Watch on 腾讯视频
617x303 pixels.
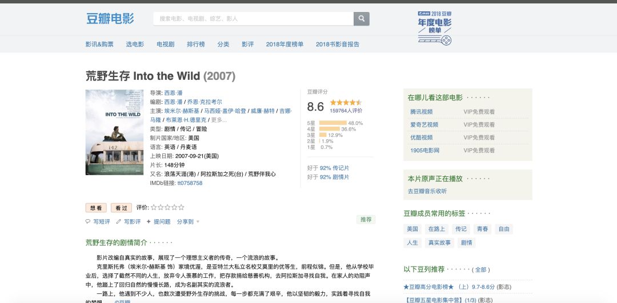[x=422, y=112]
